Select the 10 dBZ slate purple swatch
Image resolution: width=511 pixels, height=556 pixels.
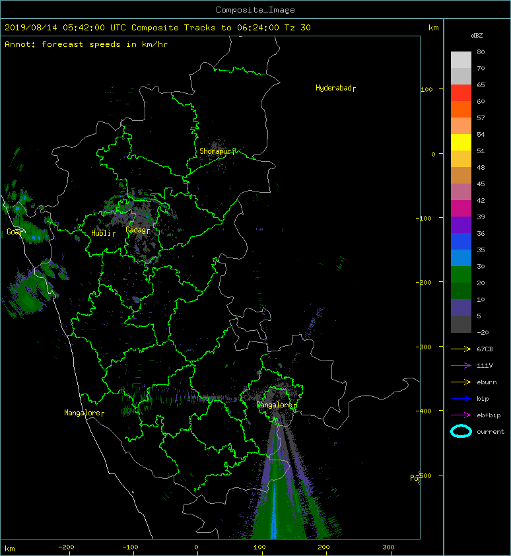point(461,307)
